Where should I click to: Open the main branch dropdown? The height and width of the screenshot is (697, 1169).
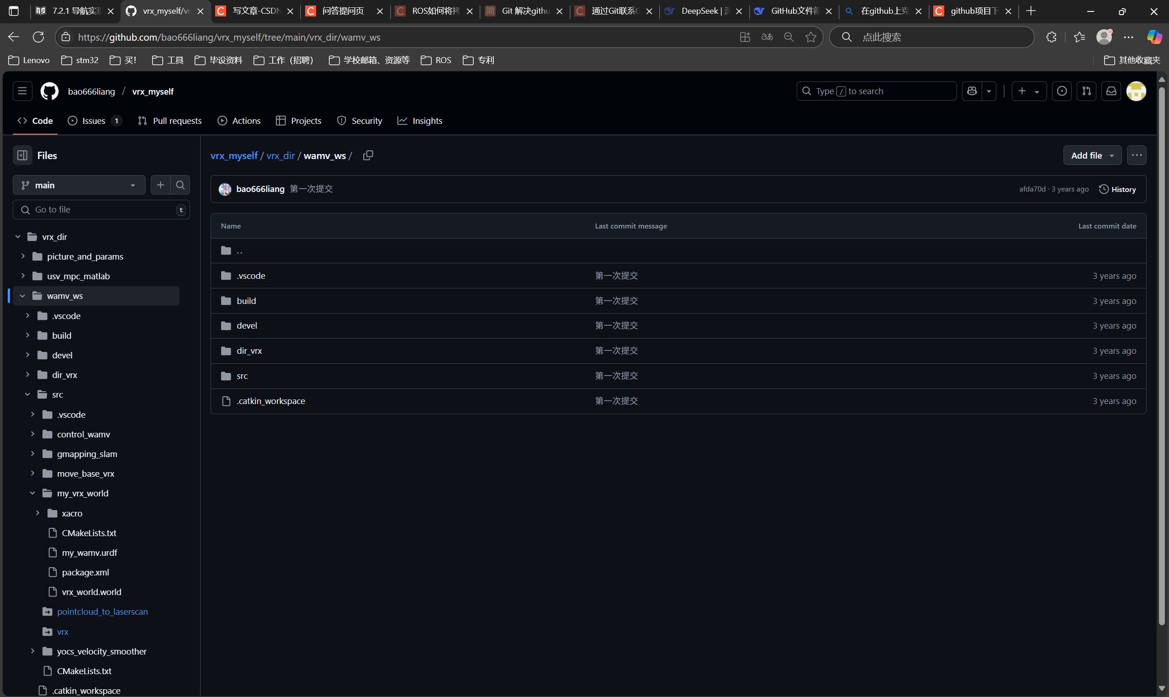pos(79,185)
